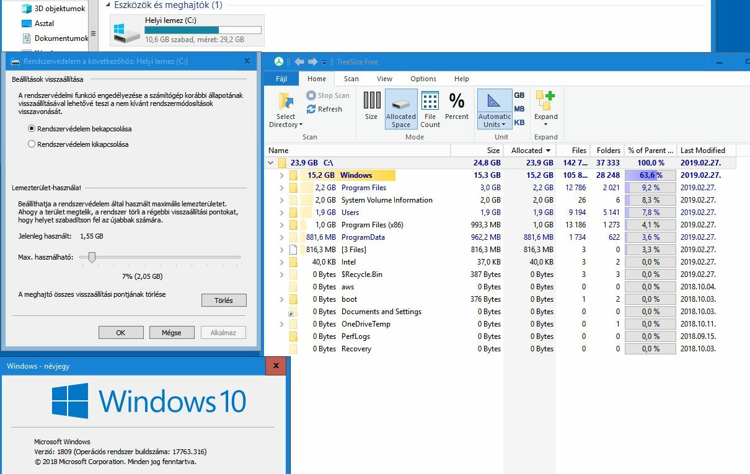Set unit to KB

pos(519,122)
